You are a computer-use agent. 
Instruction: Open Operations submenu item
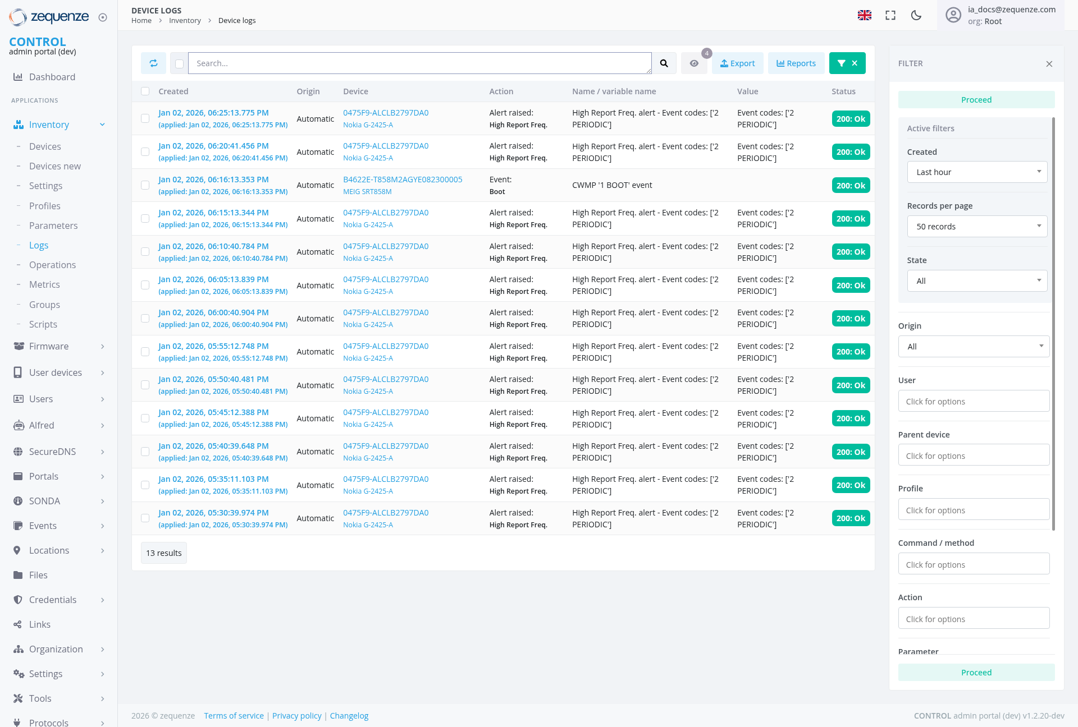(52, 265)
